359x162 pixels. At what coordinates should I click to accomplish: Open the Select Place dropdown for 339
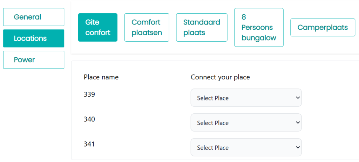coord(246,98)
